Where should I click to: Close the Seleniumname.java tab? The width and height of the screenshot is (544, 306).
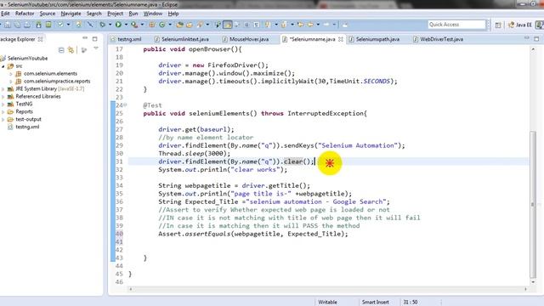341,39
